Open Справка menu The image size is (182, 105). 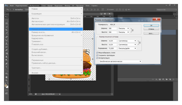pyautogui.click(x=94, y=6)
